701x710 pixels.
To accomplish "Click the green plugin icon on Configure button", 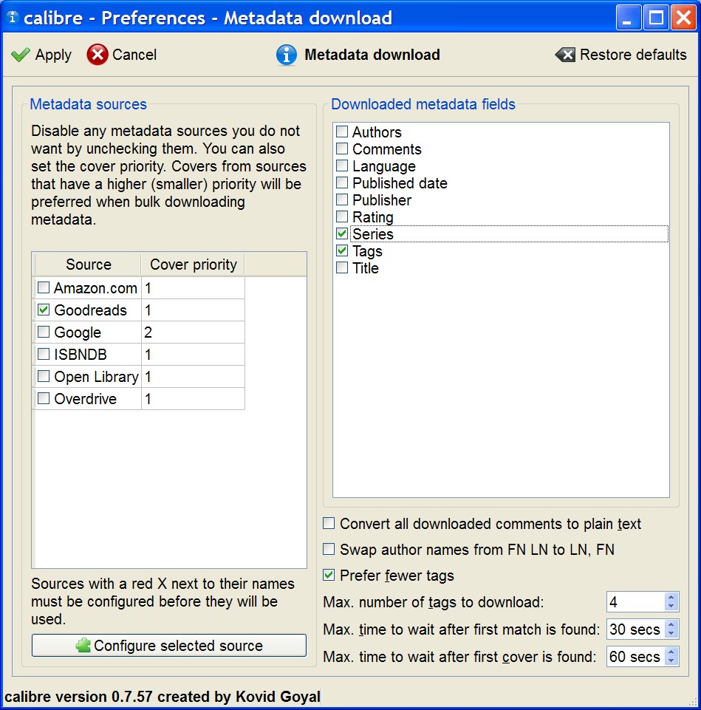I will point(83,645).
